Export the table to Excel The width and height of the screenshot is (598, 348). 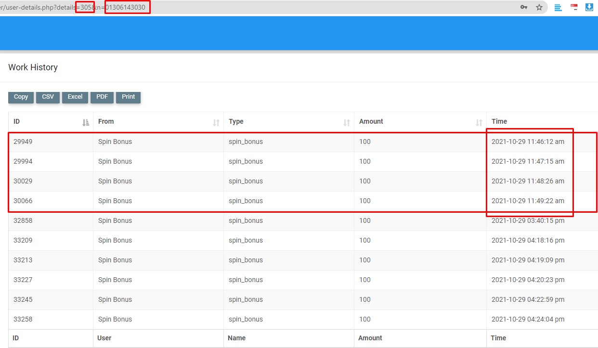75,97
